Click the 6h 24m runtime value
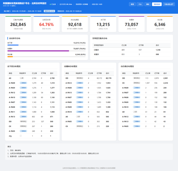 click(x=69, y=4)
